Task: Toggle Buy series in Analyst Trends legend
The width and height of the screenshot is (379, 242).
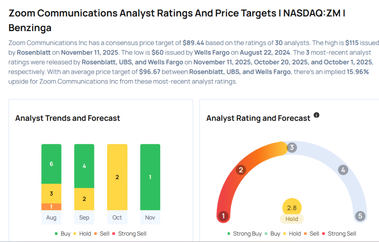Action: tap(62, 233)
